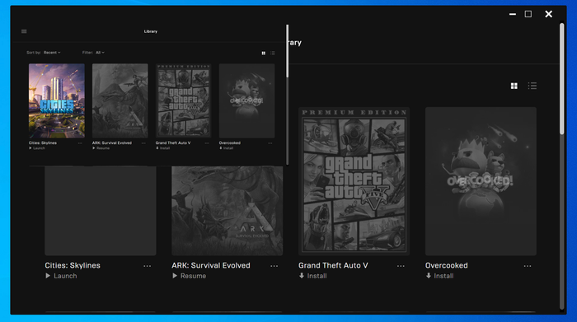Resume ARK in small Library panel
This screenshot has height=322, width=577.
(x=101, y=148)
